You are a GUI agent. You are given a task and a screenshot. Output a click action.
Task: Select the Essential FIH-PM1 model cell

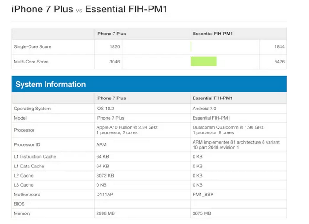[211, 118]
